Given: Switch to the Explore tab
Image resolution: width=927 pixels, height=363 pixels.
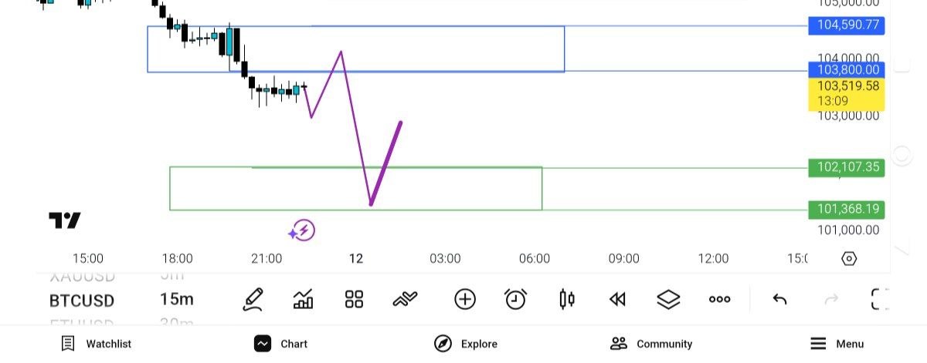Looking at the screenshot, I should [x=466, y=344].
